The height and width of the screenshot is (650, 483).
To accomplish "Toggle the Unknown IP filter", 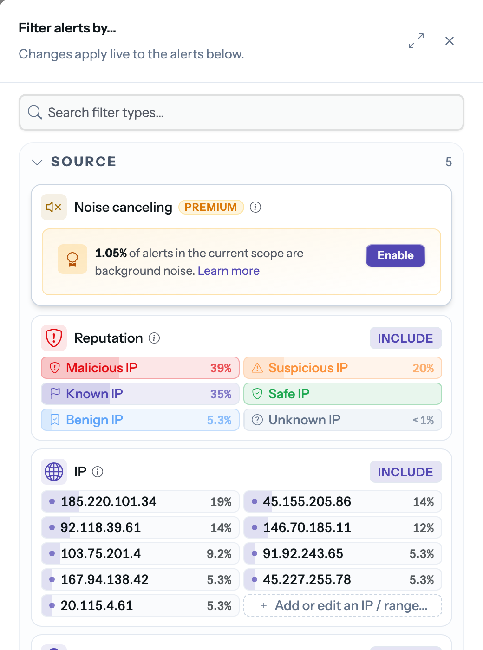I will [x=343, y=420].
